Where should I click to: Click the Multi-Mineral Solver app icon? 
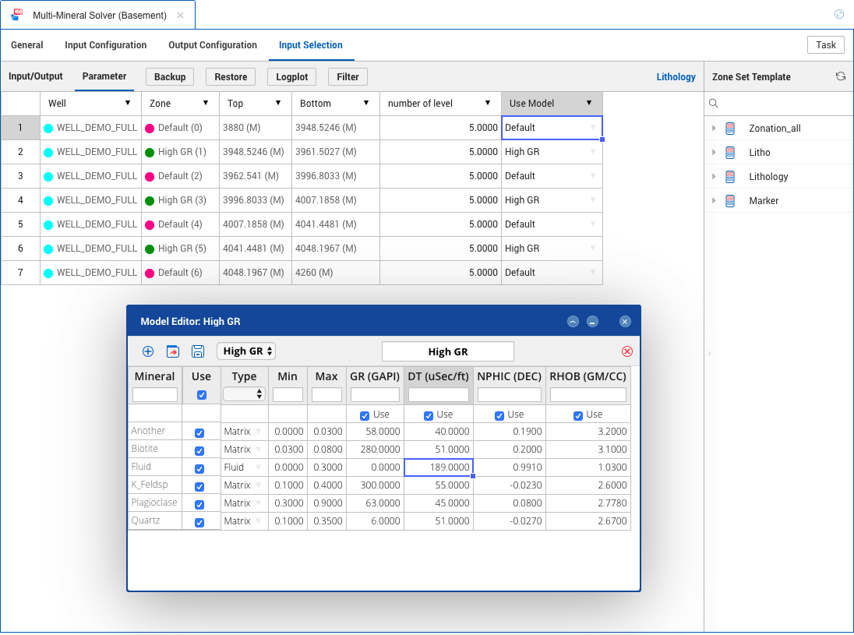17,15
